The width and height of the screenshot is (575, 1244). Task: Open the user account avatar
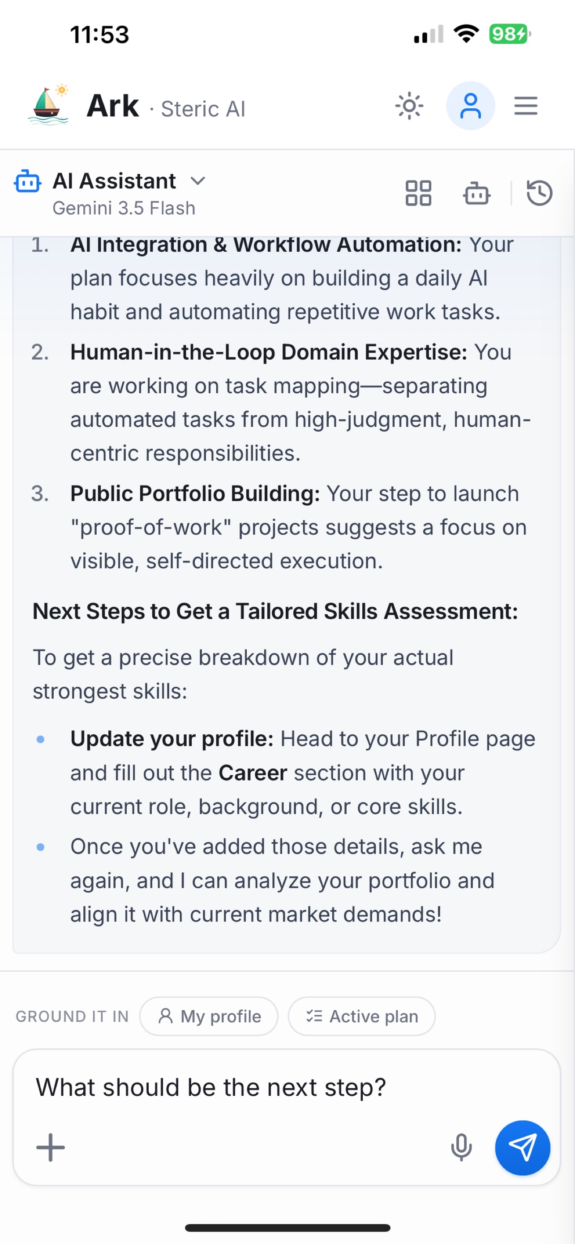[470, 106]
